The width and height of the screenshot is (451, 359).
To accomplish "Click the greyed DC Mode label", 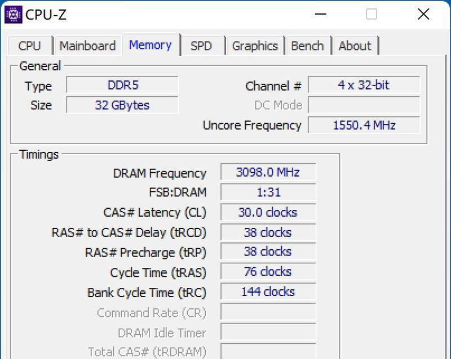I will tap(278, 105).
